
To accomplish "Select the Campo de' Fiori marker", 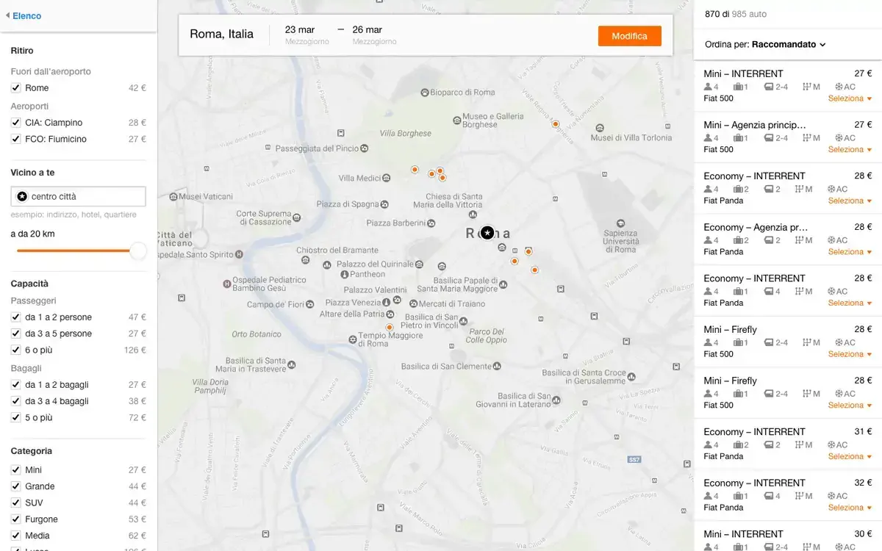I will point(311,304).
